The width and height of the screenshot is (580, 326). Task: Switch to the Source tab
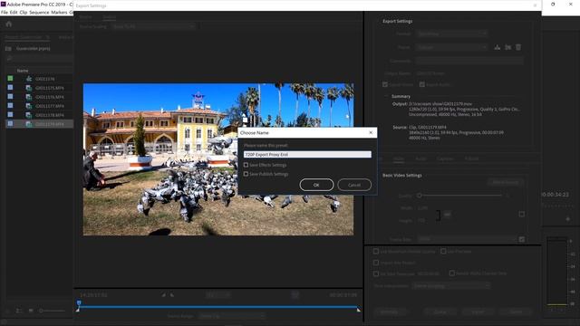85,17
